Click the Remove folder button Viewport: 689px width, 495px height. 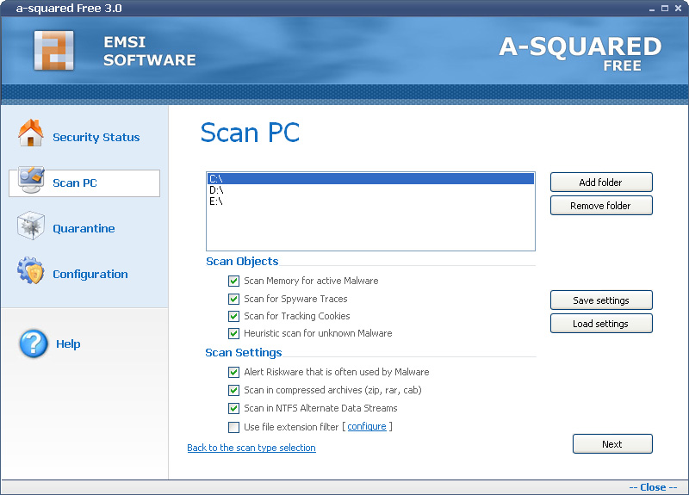click(600, 206)
